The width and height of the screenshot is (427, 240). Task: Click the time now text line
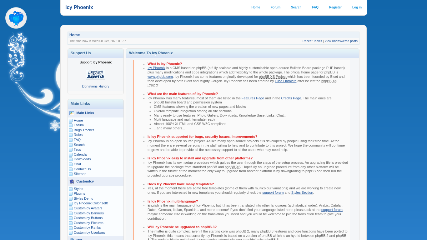click(98, 41)
